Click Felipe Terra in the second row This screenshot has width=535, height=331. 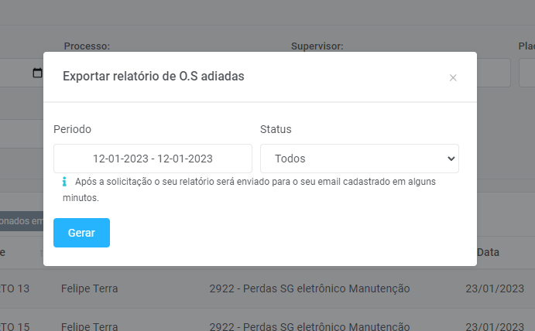(89, 326)
